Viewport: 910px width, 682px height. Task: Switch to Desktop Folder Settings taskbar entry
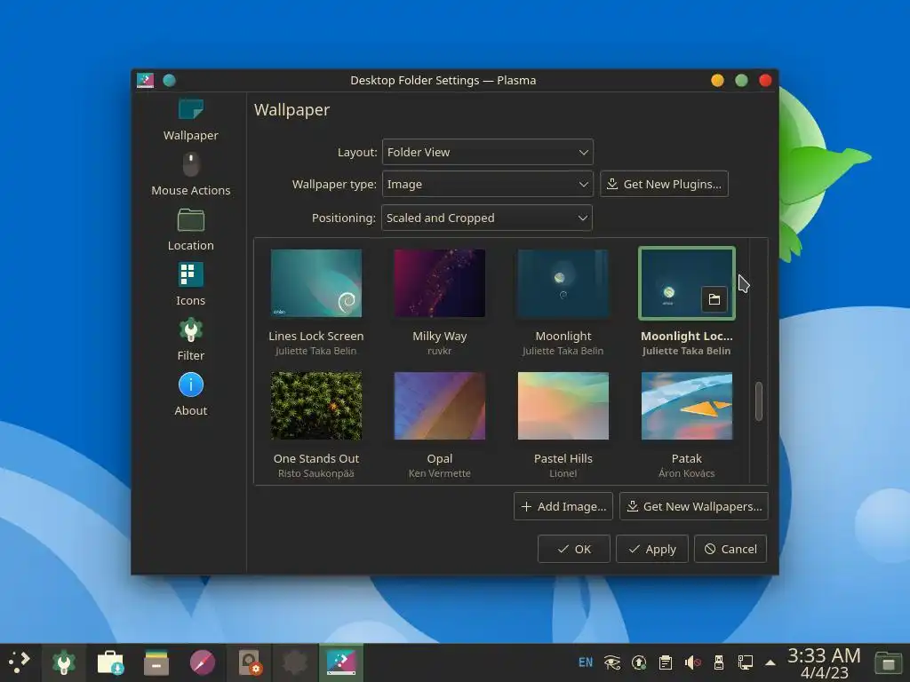pyautogui.click(x=341, y=662)
